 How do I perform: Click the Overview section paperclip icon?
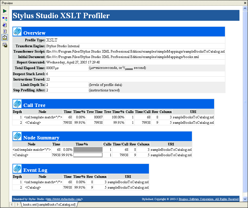[18, 32]
